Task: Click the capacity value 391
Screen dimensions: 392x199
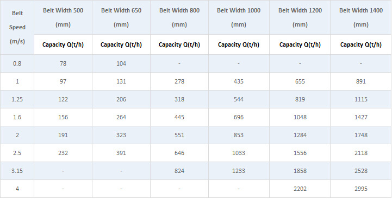Action: coord(121,153)
